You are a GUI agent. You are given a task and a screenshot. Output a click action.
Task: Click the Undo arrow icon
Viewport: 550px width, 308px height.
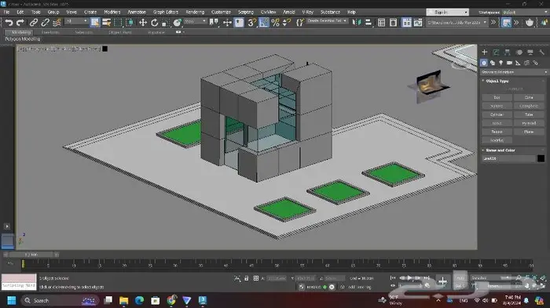(x=9, y=23)
